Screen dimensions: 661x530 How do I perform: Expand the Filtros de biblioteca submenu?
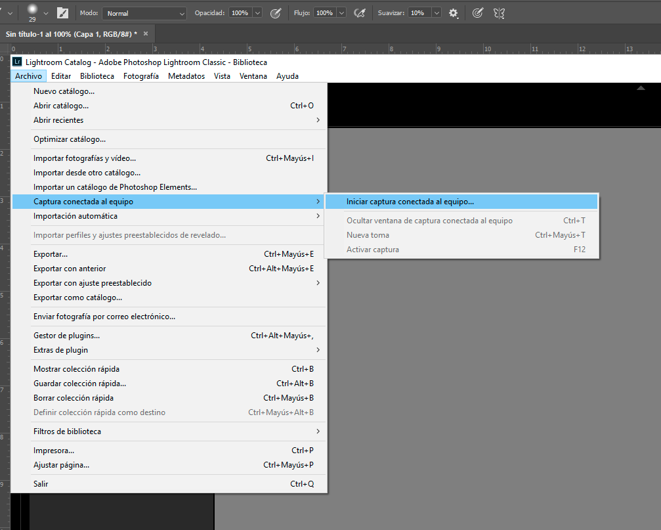click(169, 431)
